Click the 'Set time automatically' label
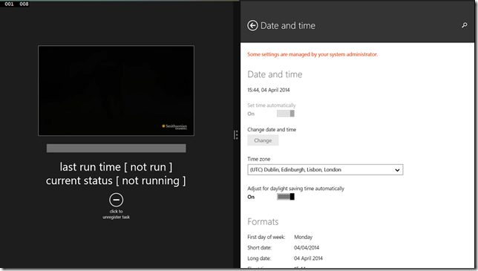478x271 pixels. coord(272,105)
